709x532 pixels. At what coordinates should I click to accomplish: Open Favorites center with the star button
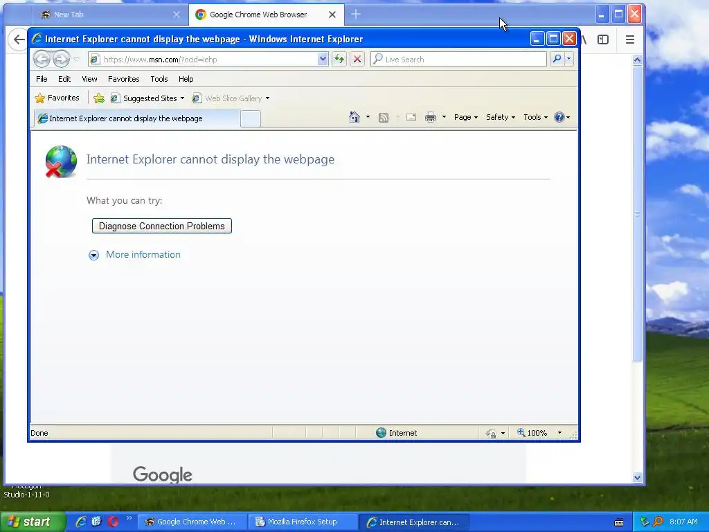click(x=57, y=98)
